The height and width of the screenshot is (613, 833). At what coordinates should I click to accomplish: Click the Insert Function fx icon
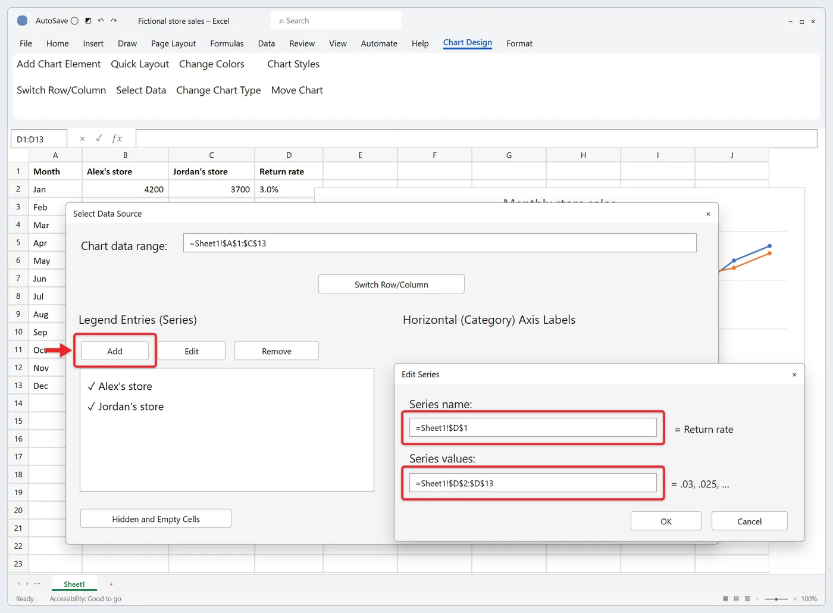[117, 139]
